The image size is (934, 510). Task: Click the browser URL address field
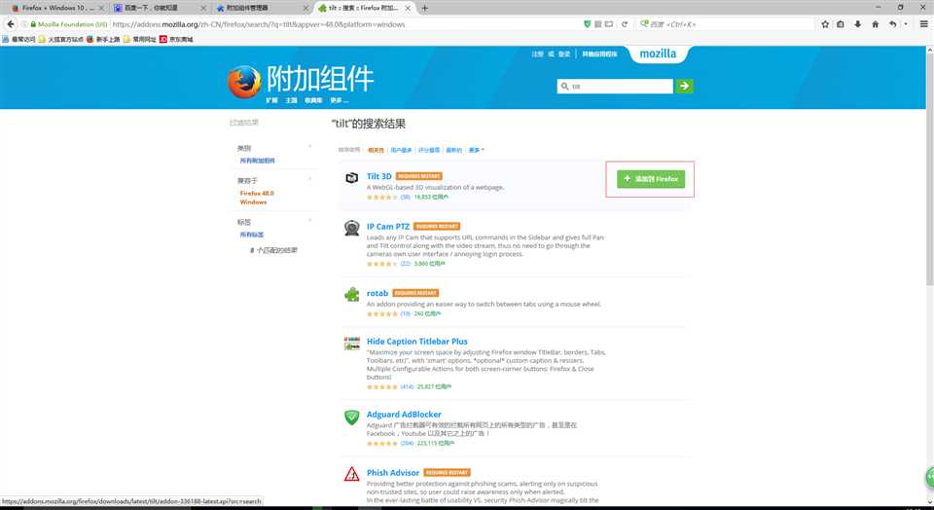pyautogui.click(x=345, y=24)
